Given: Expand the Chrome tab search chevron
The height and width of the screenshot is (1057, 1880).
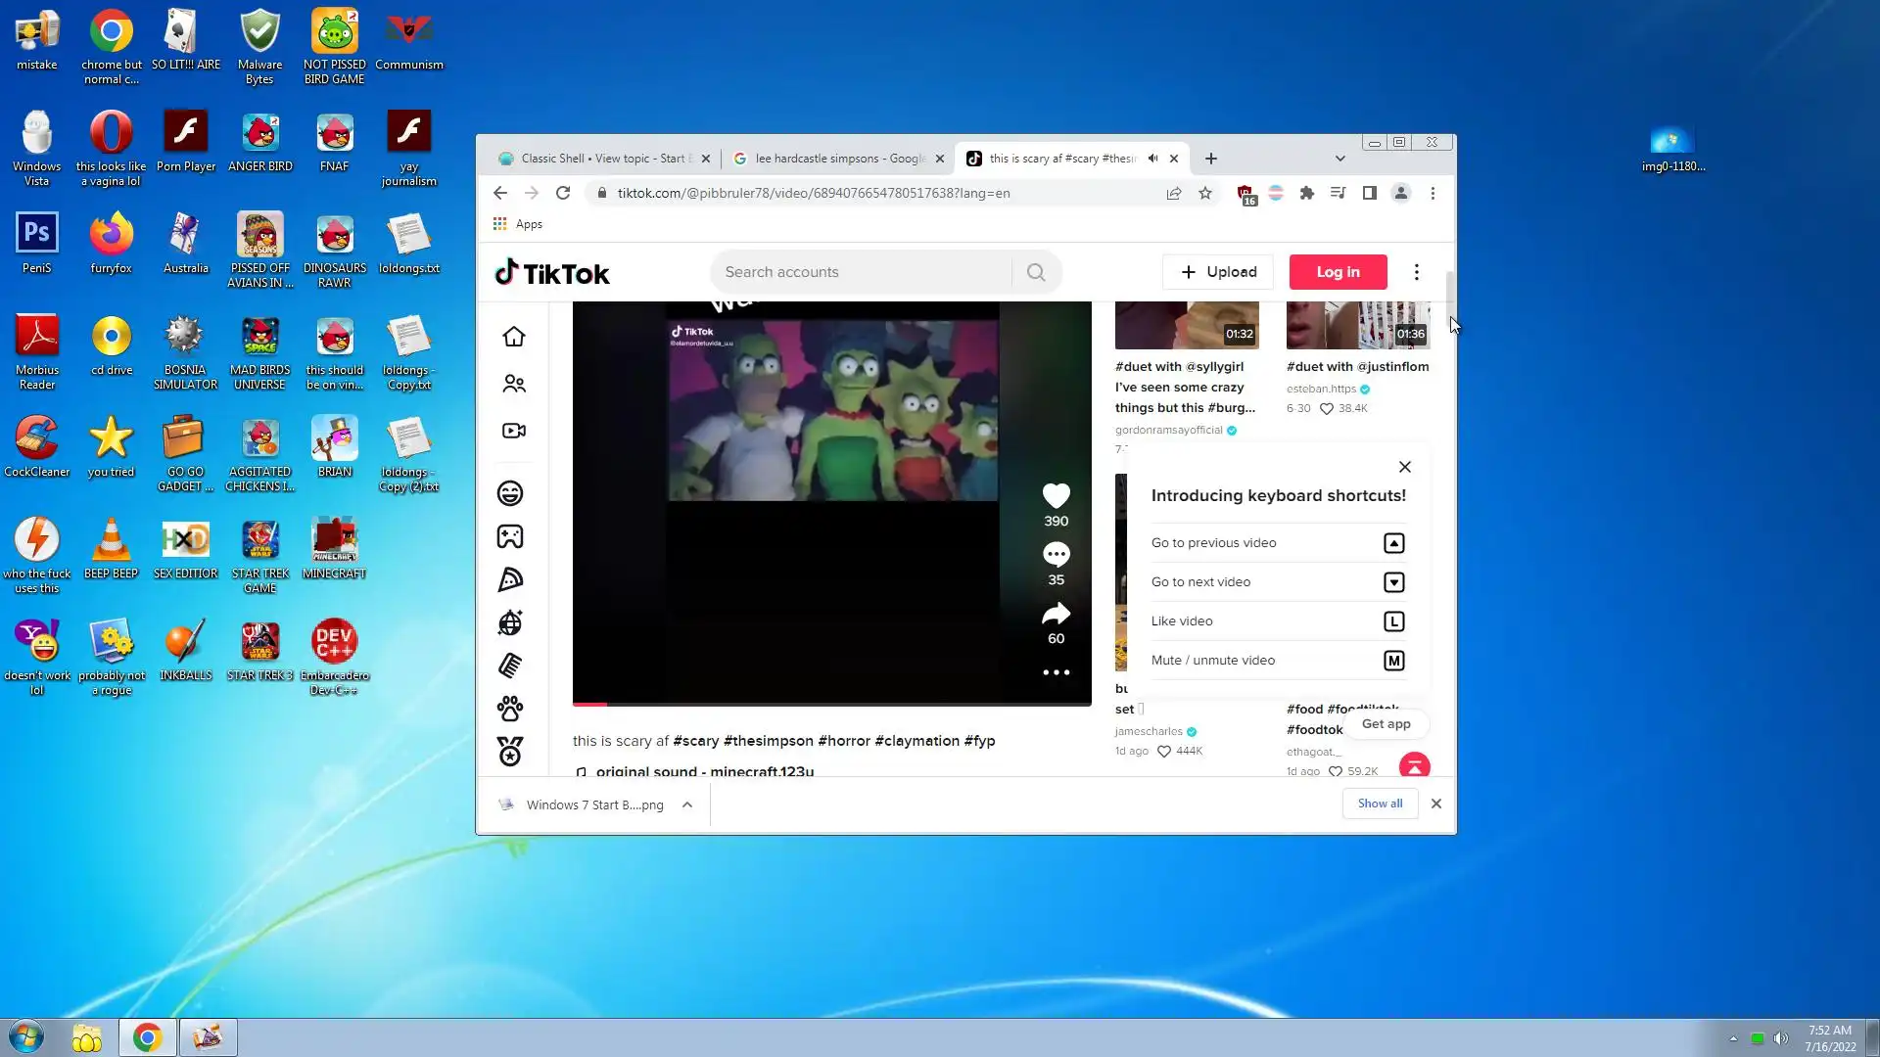Looking at the screenshot, I should 1339,159.
